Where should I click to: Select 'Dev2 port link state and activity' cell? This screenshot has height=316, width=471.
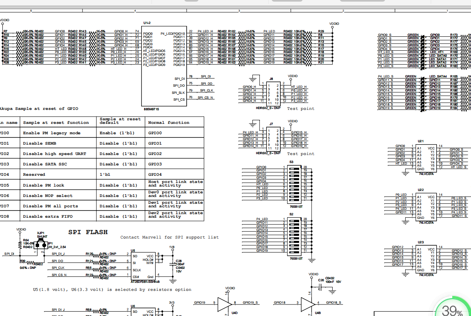click(x=175, y=215)
